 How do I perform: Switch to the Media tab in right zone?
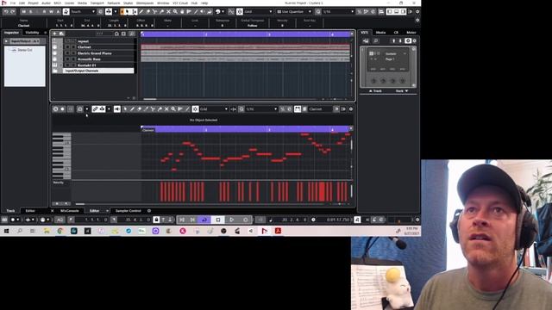(380, 33)
